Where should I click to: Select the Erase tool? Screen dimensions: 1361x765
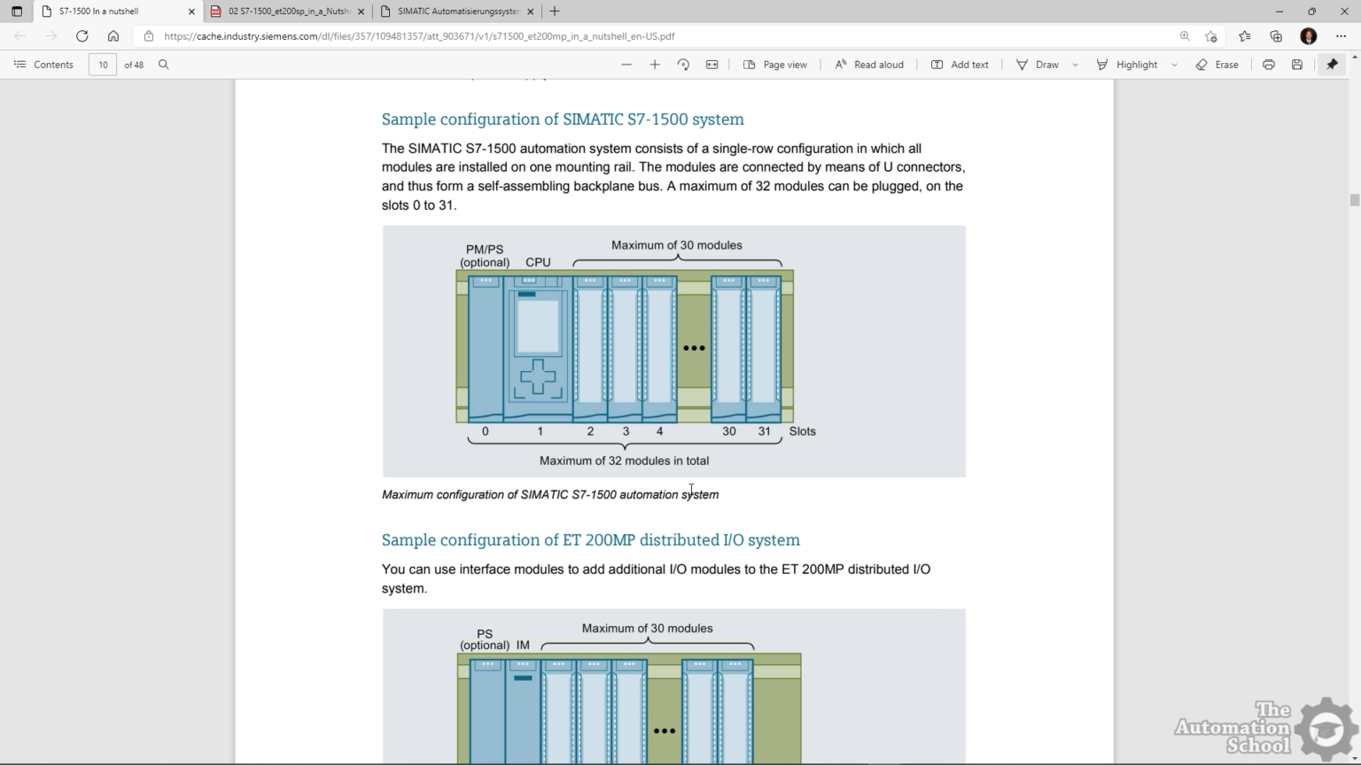(x=1217, y=64)
